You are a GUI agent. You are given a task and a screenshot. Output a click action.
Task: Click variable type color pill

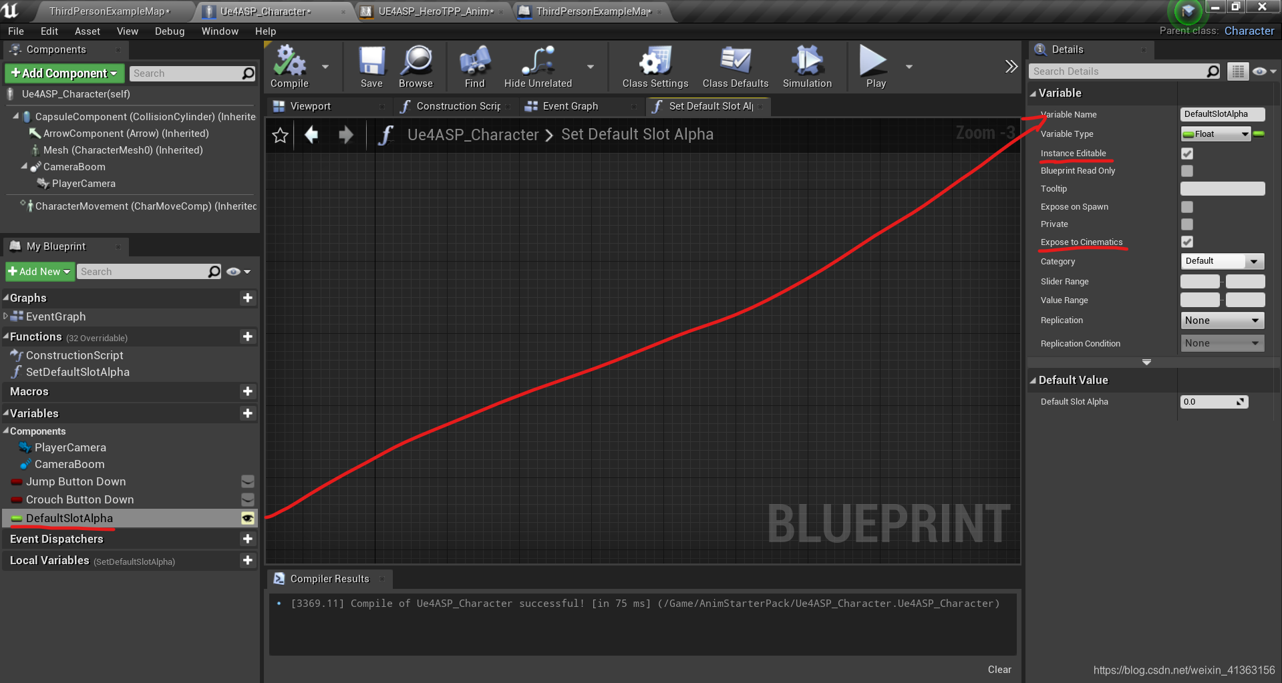1259,134
